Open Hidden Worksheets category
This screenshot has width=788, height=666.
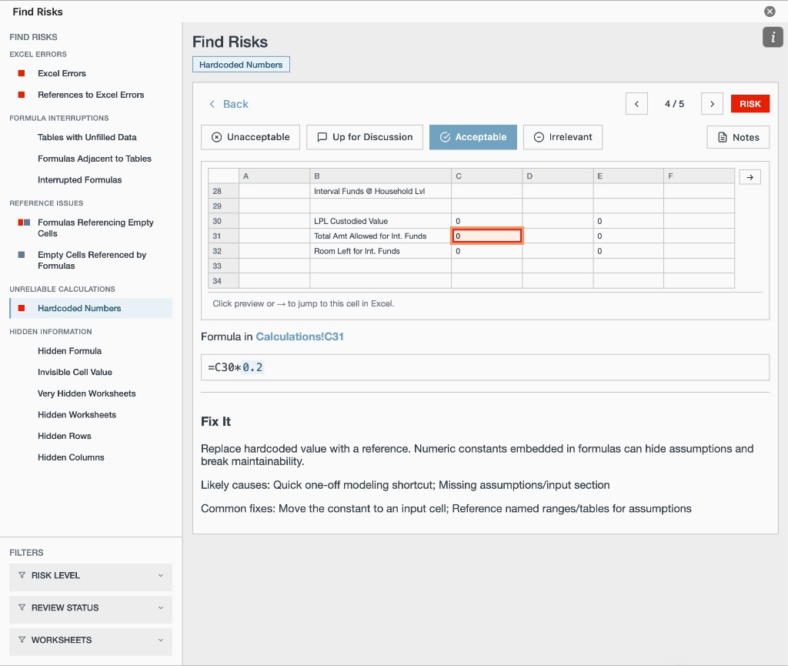click(77, 415)
